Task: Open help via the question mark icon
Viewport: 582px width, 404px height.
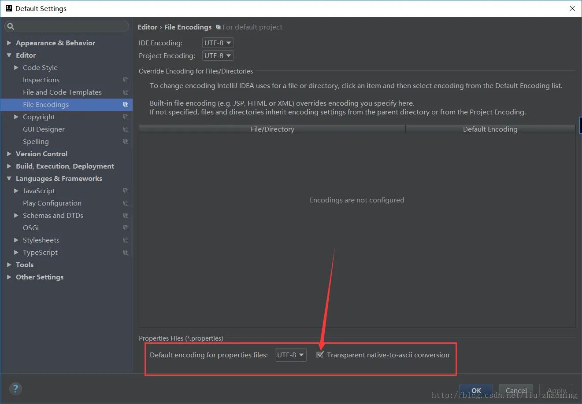Action: pos(15,389)
